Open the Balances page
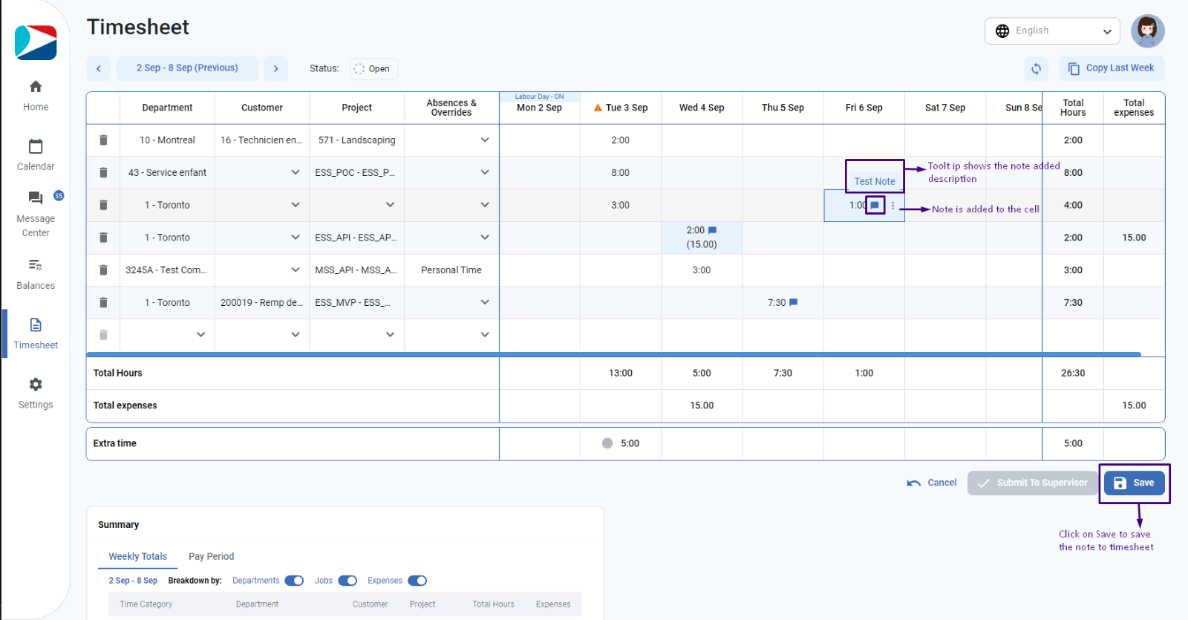 (x=36, y=274)
